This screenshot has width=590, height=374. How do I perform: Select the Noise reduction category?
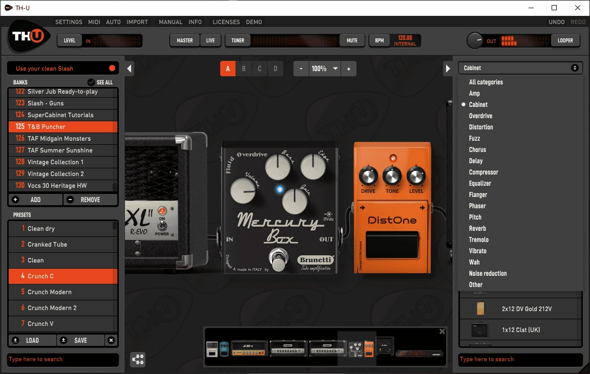coord(488,274)
